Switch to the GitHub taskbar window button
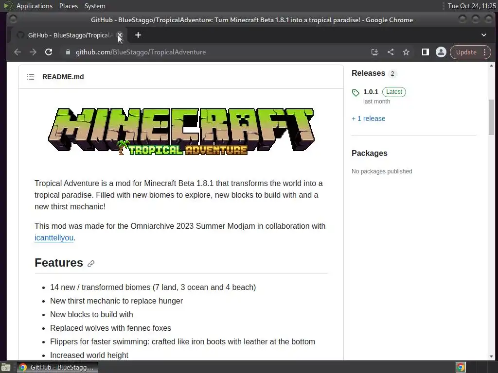 click(x=57, y=367)
